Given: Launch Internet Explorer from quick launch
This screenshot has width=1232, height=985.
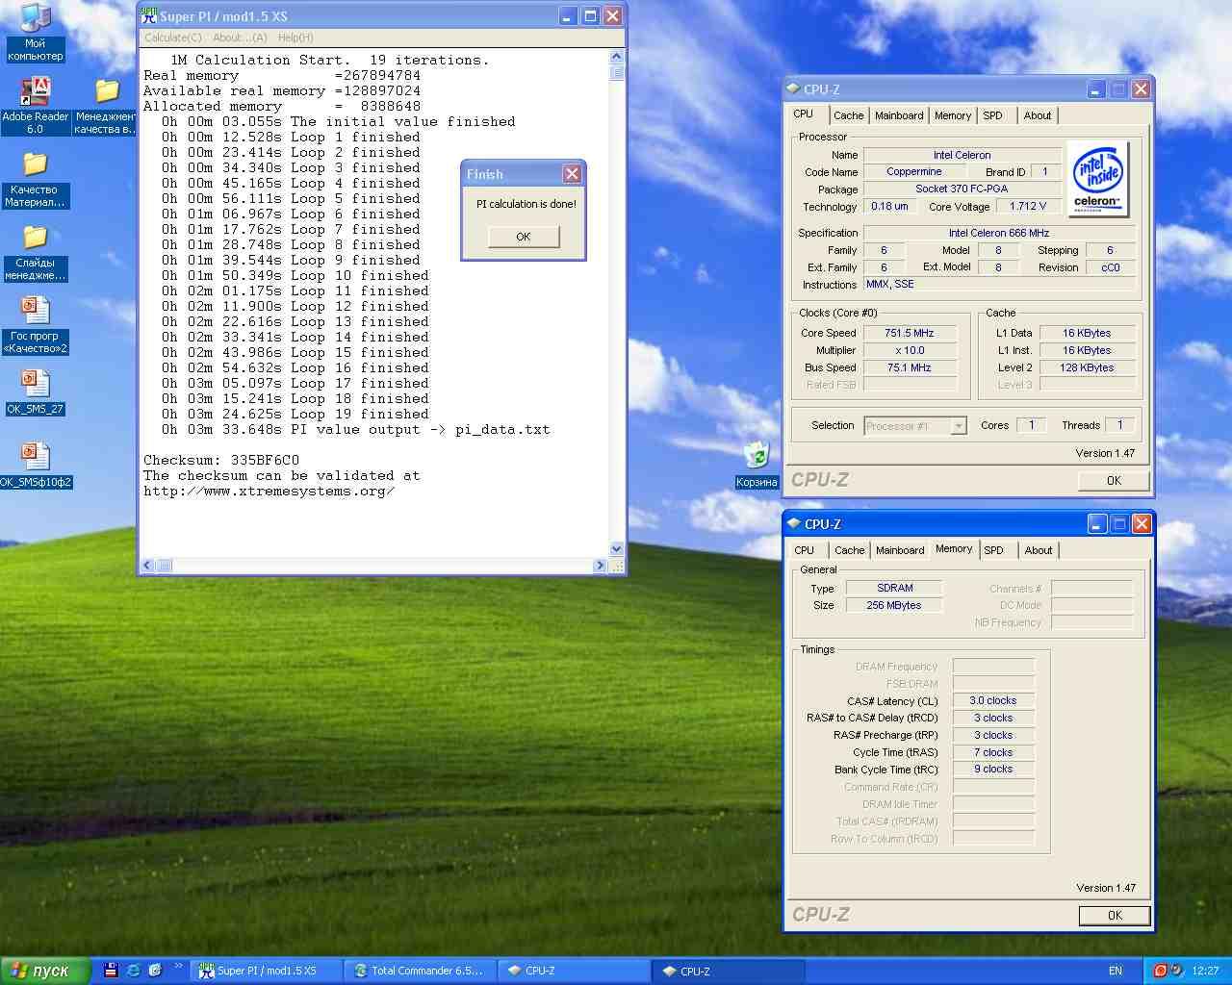Looking at the screenshot, I should 133,971.
